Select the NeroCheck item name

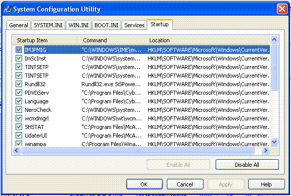[38, 110]
